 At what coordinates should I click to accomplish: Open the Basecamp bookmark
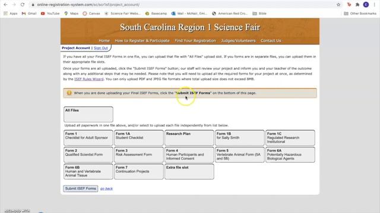[156, 14]
